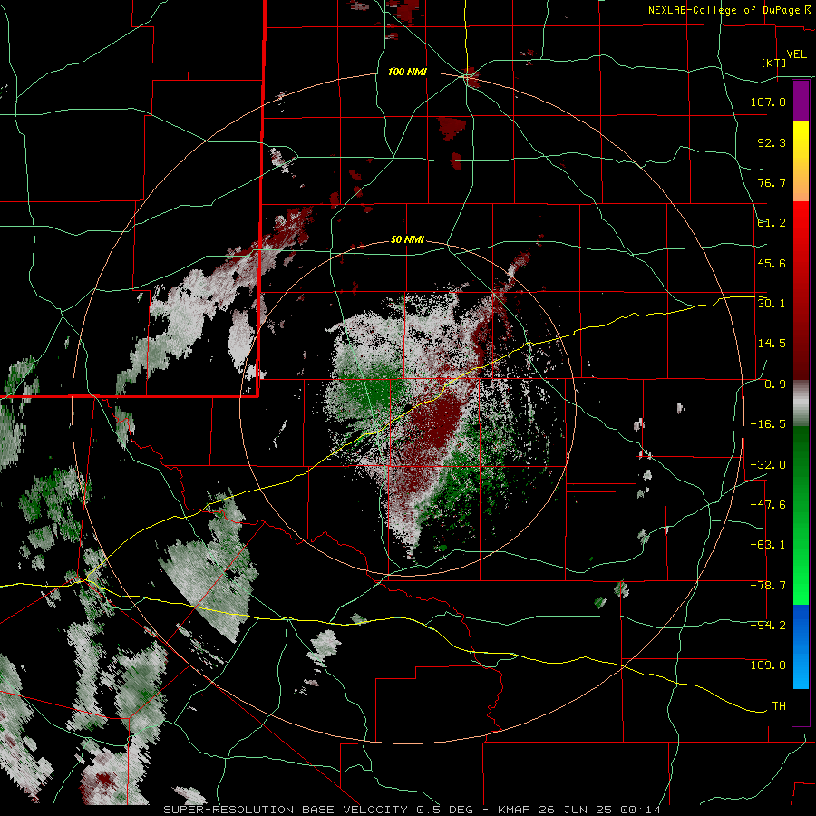Click the "TH" label on the scale
816x816 pixels.
pyautogui.click(x=779, y=706)
